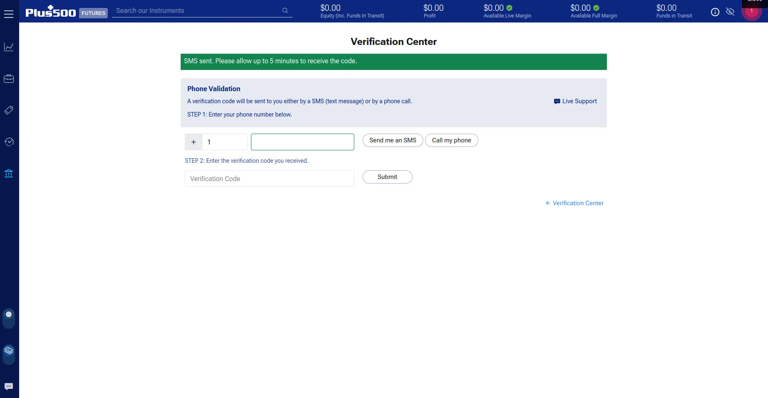Click the SMS sent confirmation banner
This screenshot has height=398, width=768.
pyautogui.click(x=394, y=62)
